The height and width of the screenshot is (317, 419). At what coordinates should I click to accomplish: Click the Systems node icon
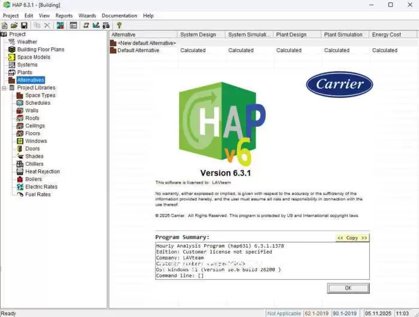(x=12, y=65)
